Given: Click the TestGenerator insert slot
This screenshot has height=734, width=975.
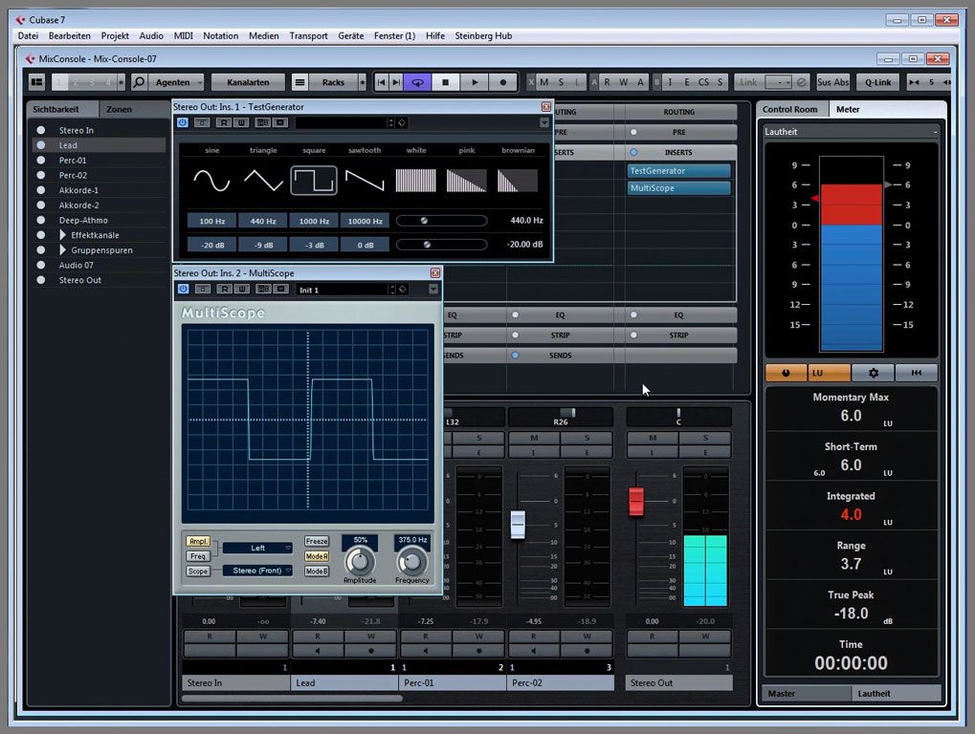Looking at the screenshot, I should 679,171.
